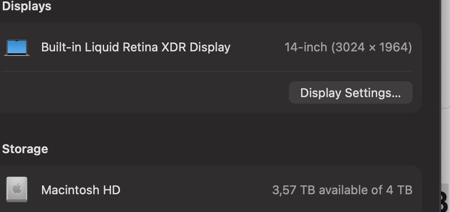Click the Macintosh HD drive icon
450x212 pixels.
pos(17,189)
